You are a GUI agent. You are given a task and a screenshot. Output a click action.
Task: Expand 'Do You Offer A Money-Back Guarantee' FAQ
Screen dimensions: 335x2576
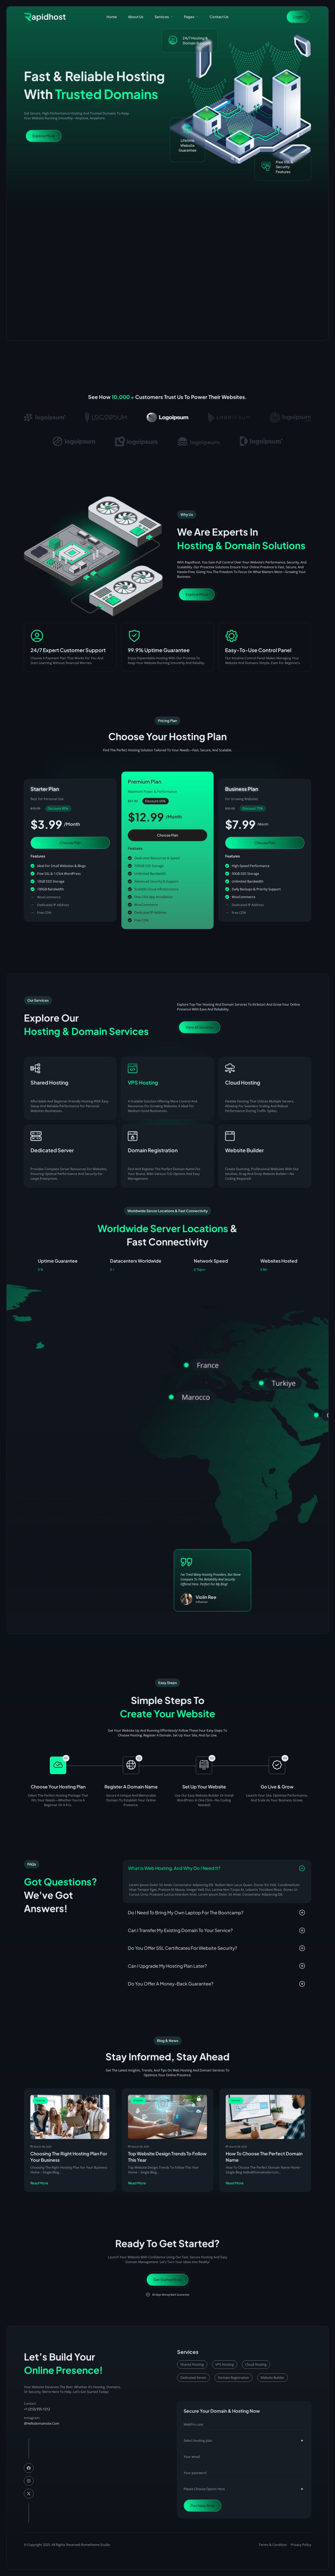pos(301,1983)
